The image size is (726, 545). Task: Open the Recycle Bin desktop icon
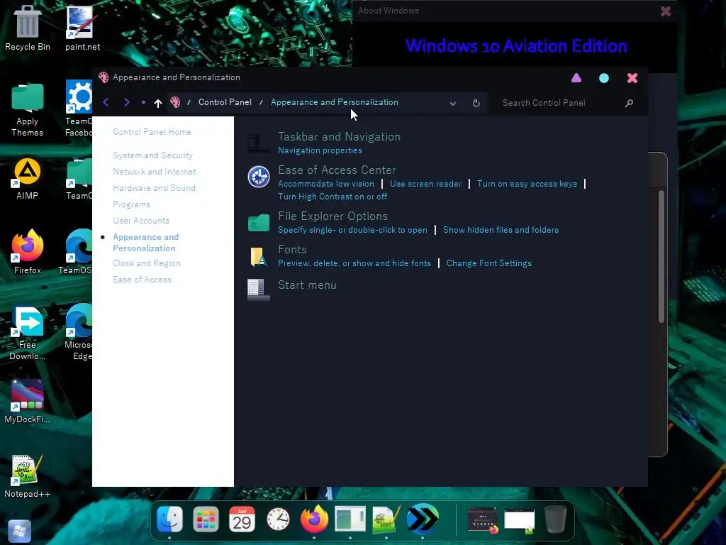pyautogui.click(x=28, y=28)
